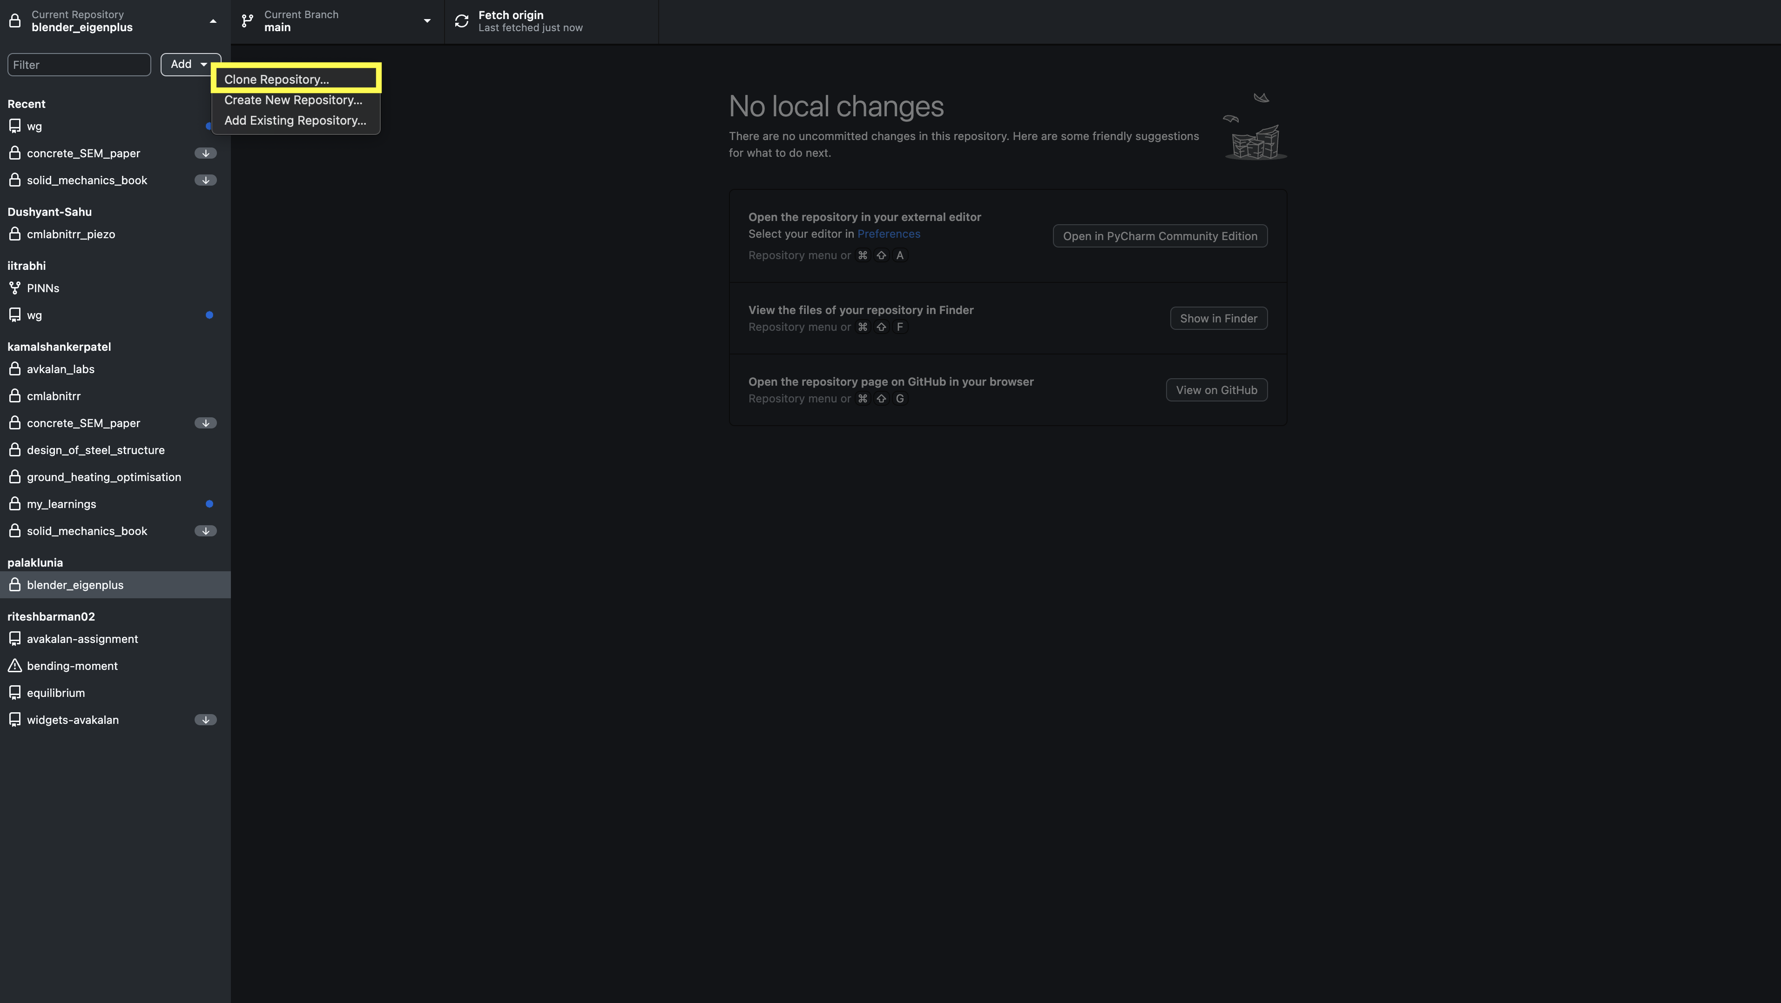Image resolution: width=1781 pixels, height=1003 pixels.
Task: Click the warning icon beside bending-moment
Action: pos(14,666)
